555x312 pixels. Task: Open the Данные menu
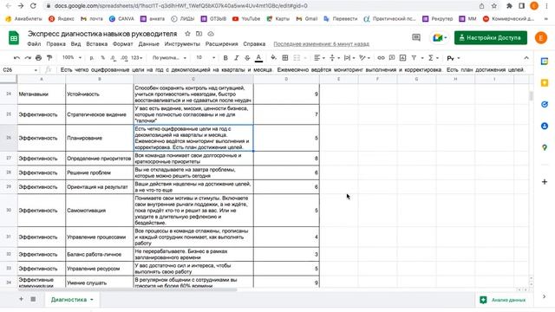(148, 44)
